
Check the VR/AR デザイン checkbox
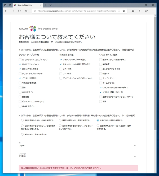[x=20, y=106]
